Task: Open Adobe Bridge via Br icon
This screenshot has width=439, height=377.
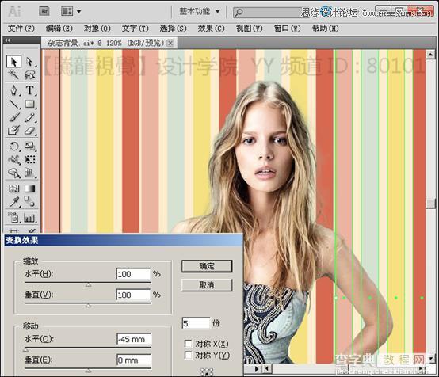Action: pos(44,11)
